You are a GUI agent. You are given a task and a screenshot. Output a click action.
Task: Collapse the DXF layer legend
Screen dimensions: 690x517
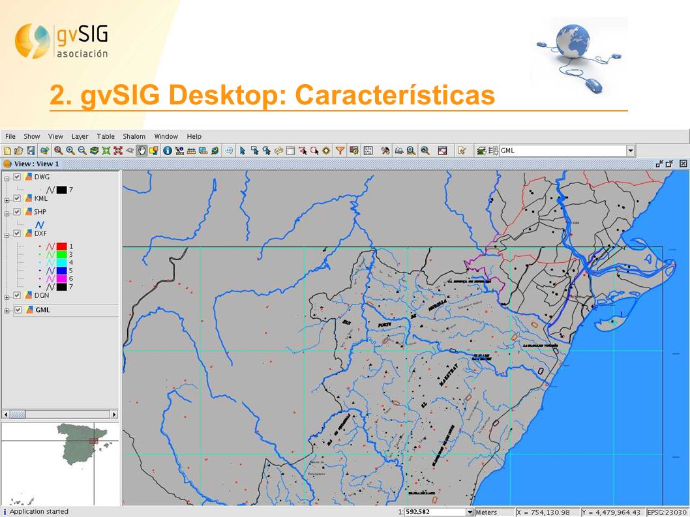click(7, 235)
